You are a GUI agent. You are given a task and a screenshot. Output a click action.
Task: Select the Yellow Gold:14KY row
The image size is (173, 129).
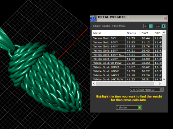(x=127, y=47)
